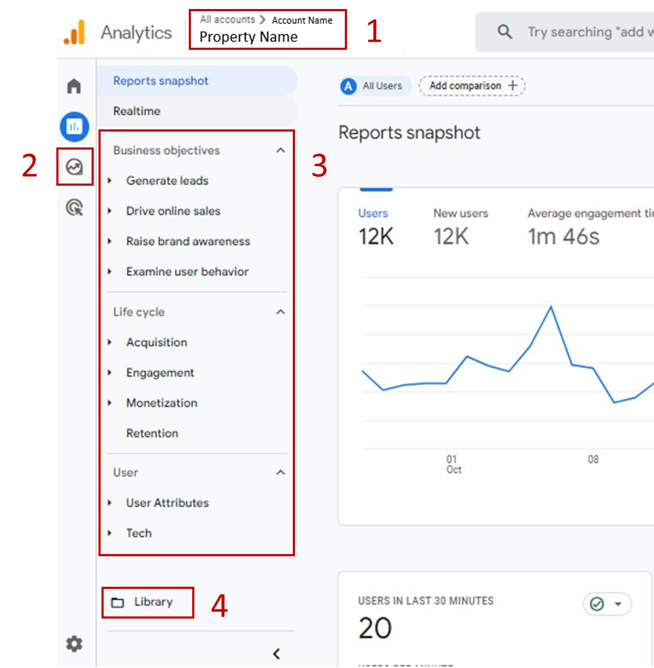
Task: Open the Advertising icon in sidebar
Action: (74, 208)
